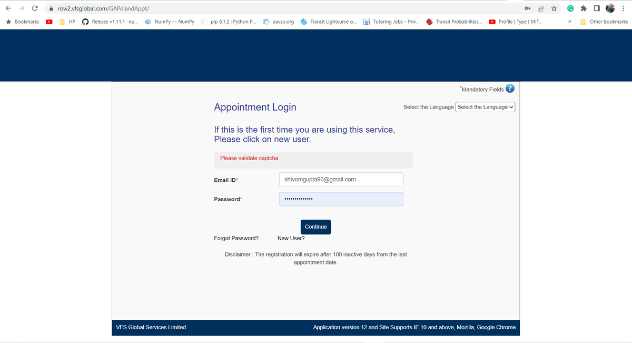Click the Continue button
Viewport: 632px width, 343px height.
[316, 227]
